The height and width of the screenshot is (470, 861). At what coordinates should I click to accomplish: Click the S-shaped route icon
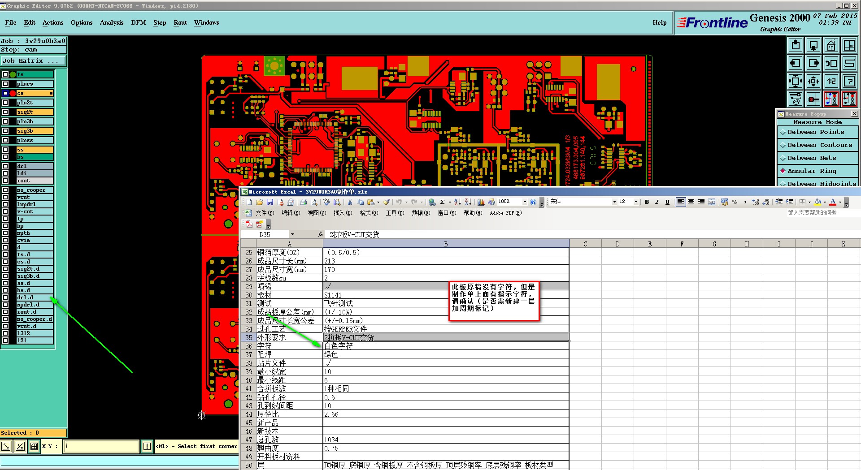[849, 63]
